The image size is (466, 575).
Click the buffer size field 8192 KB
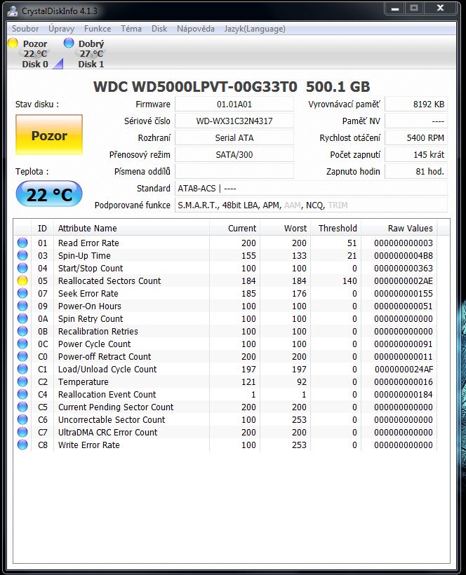click(x=416, y=104)
